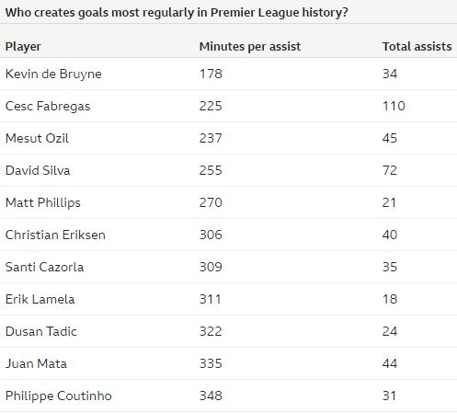Select the Player column header
The height and width of the screenshot is (413, 457).
pyautogui.click(x=23, y=47)
